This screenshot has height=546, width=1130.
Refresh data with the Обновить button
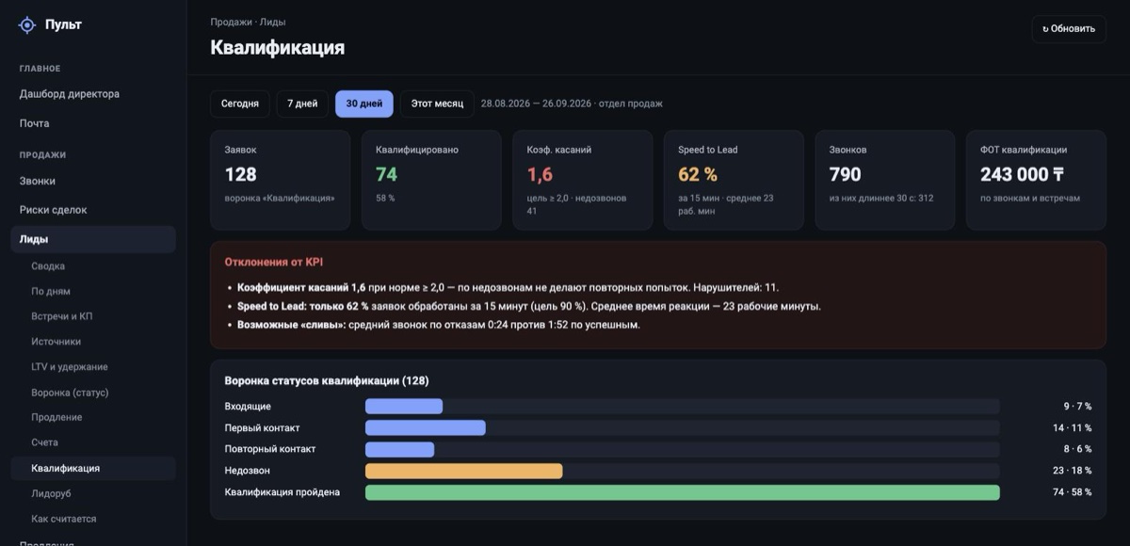(x=1069, y=28)
